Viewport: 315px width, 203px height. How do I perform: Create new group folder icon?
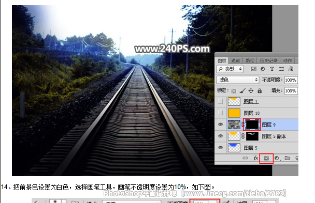tap(287, 158)
